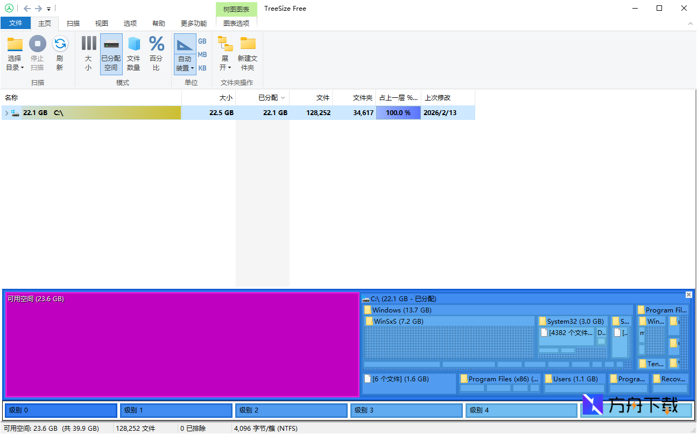697x434 pixels.
Task: Switch size unit to GB
Action: pos(202,41)
